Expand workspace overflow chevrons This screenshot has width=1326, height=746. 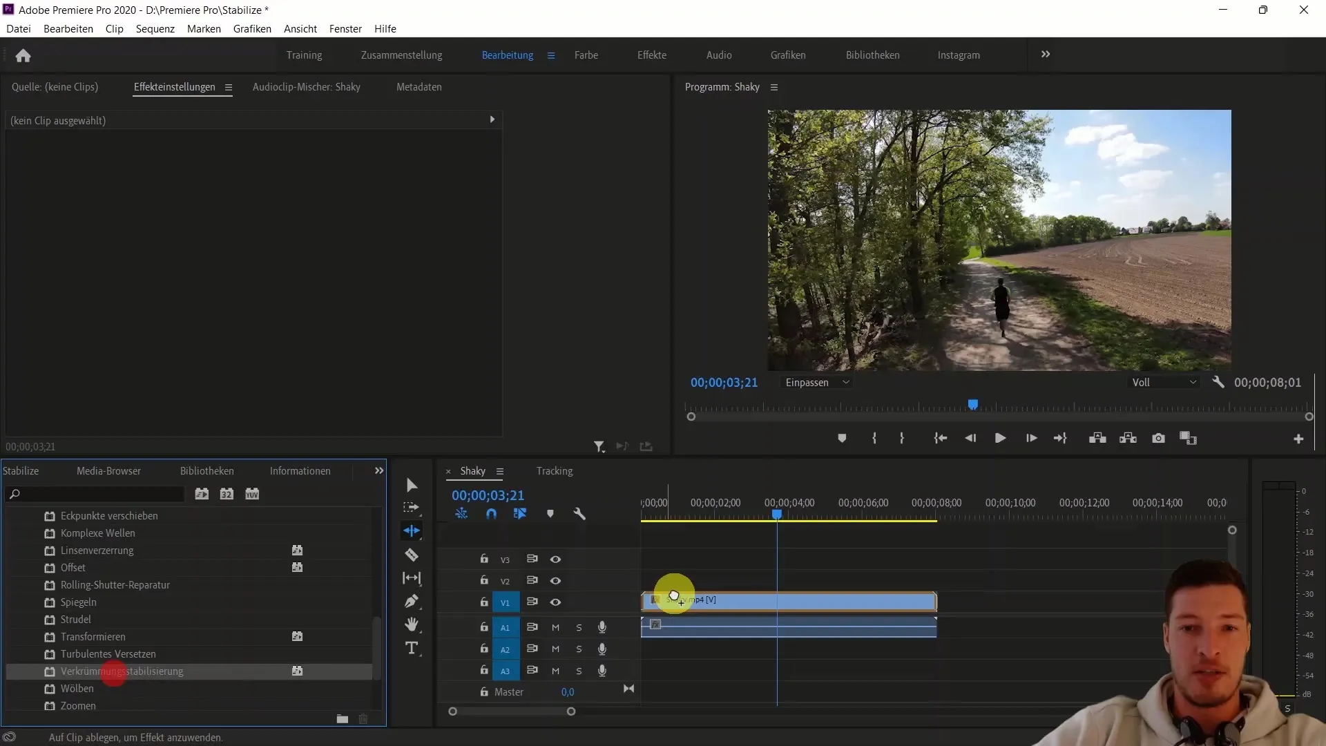pos(1046,55)
